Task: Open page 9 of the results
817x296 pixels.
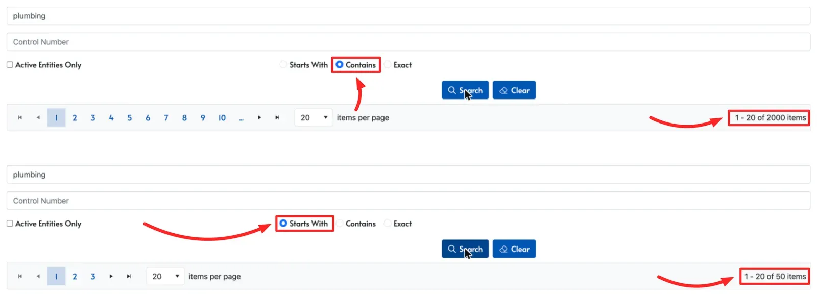Action: [203, 118]
